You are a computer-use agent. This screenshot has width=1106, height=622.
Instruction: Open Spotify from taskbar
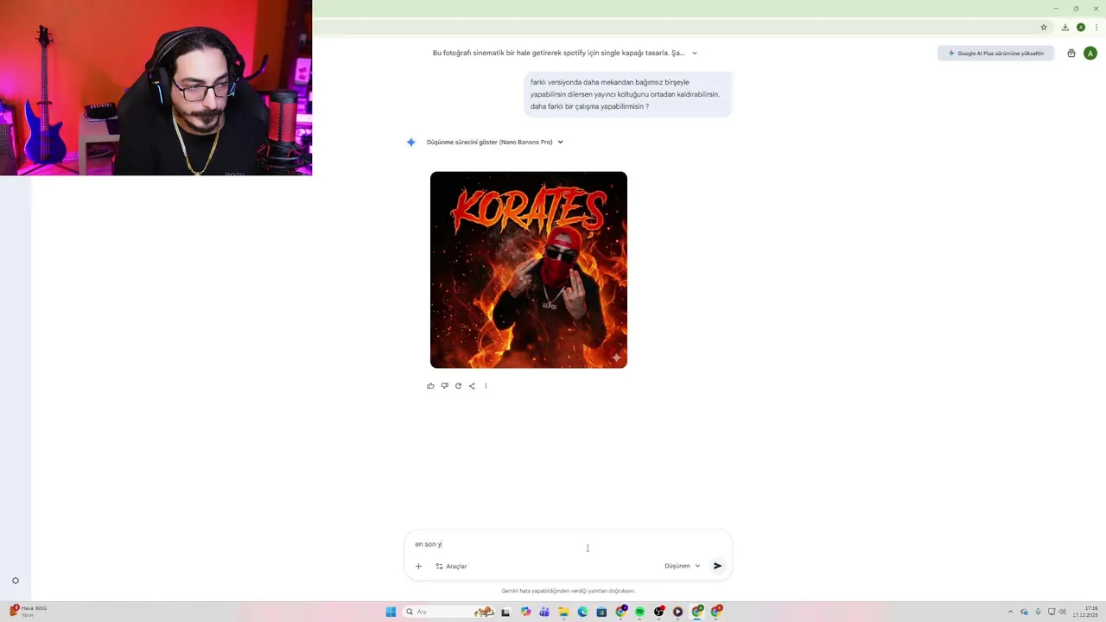pos(639,612)
